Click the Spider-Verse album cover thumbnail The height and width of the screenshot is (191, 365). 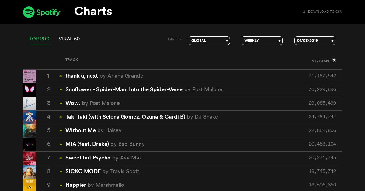click(x=30, y=90)
